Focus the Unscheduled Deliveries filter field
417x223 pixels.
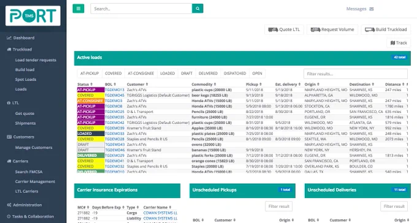394,207
